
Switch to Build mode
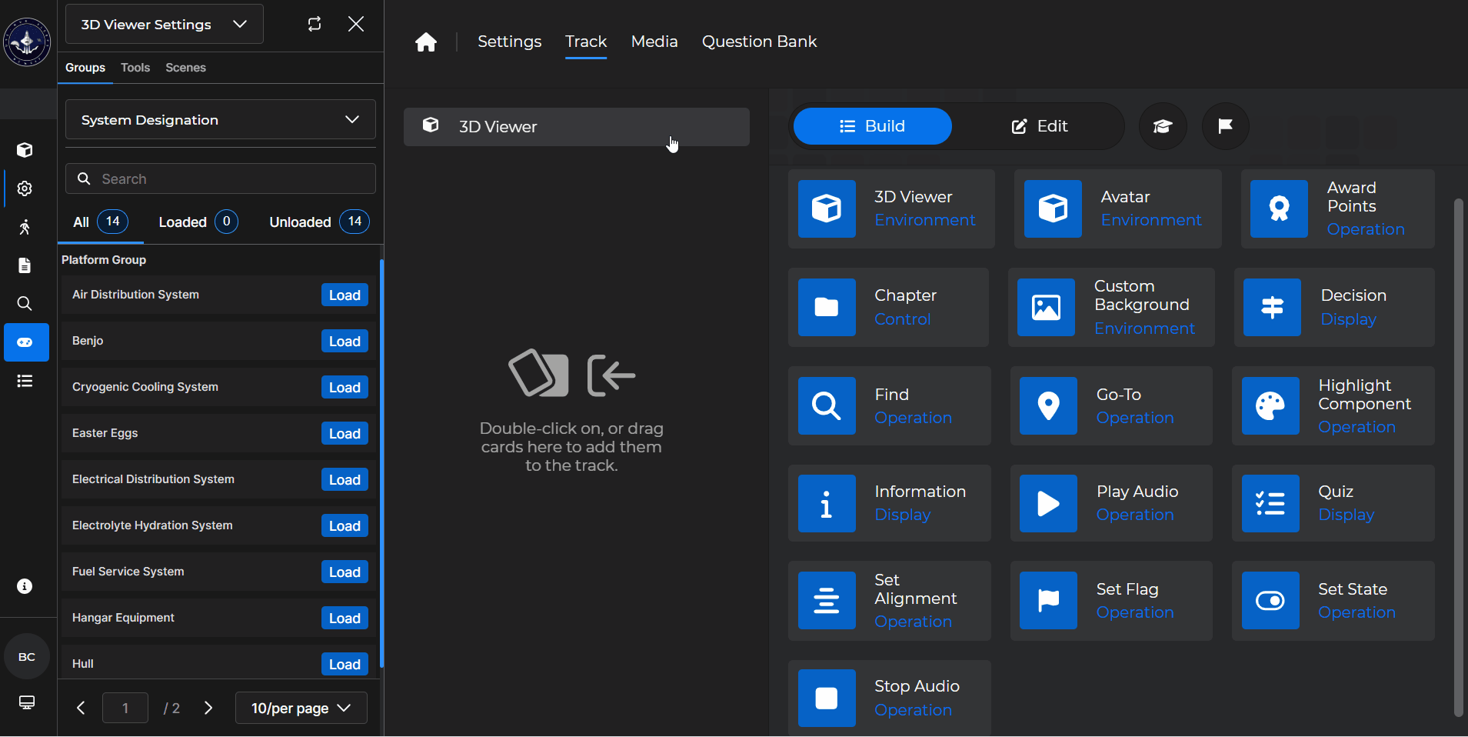click(x=873, y=126)
